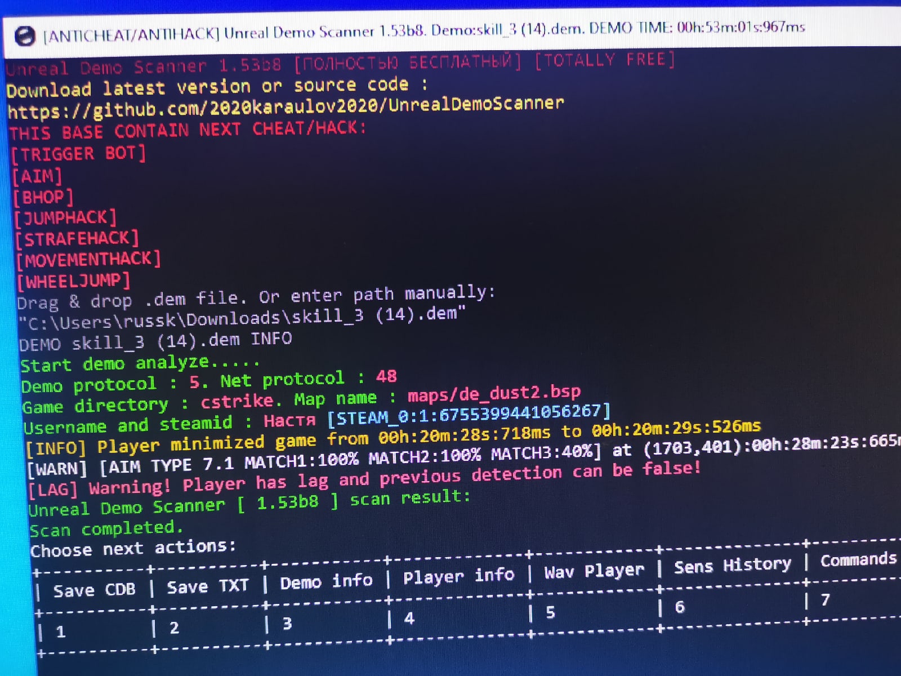Click the 'Wav Player' table cell
Image resolution: width=901 pixels, height=676 pixels.
pyautogui.click(x=594, y=571)
